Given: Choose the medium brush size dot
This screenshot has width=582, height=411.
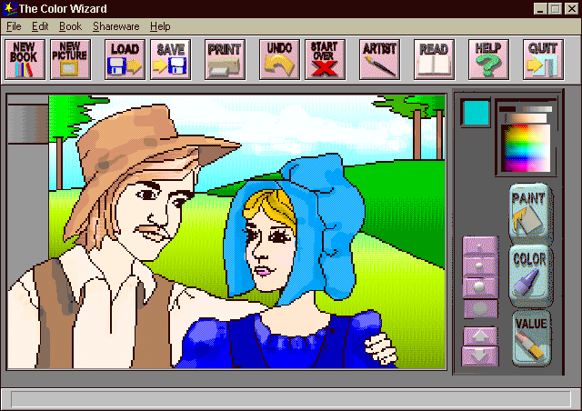Looking at the screenshot, I should (480, 266).
